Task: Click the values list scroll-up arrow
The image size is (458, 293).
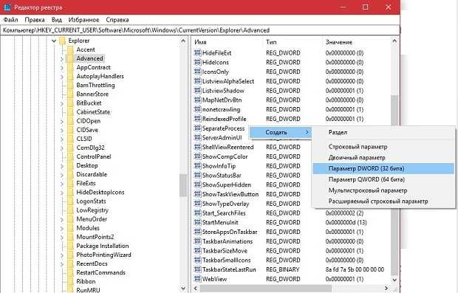Action: [394, 41]
